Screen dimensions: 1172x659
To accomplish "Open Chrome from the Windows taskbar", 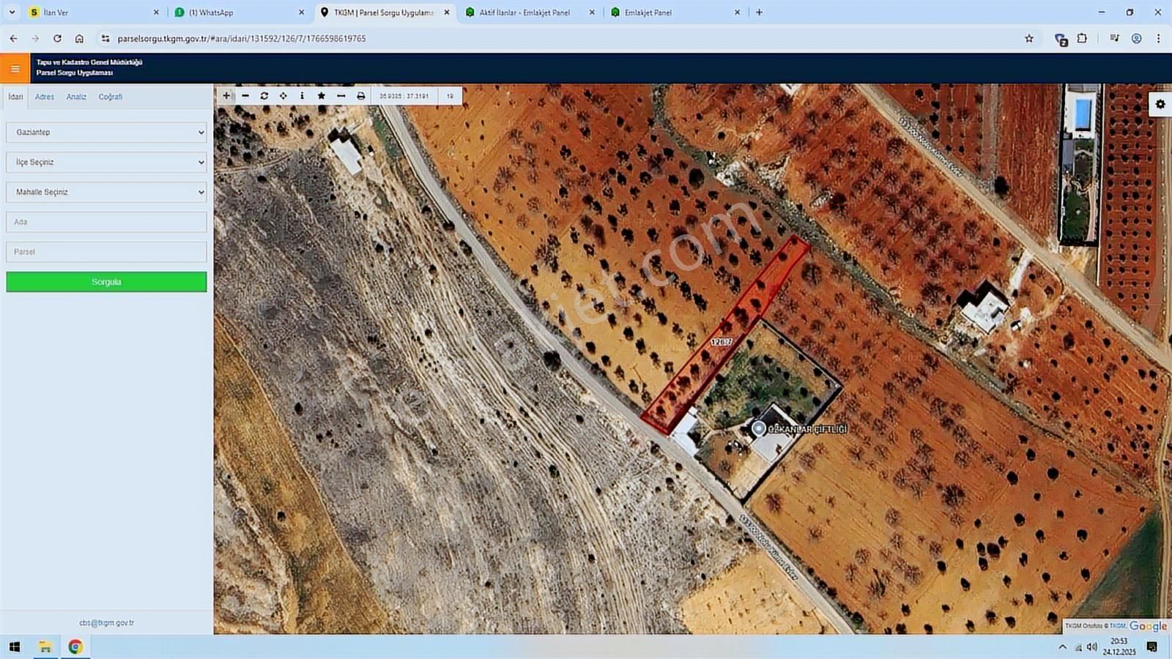I will click(x=75, y=647).
